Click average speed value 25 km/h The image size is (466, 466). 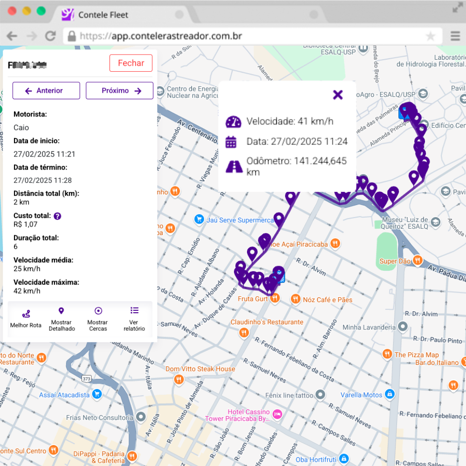tap(27, 269)
